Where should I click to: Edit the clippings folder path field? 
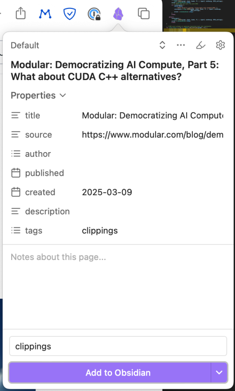click(x=118, y=346)
